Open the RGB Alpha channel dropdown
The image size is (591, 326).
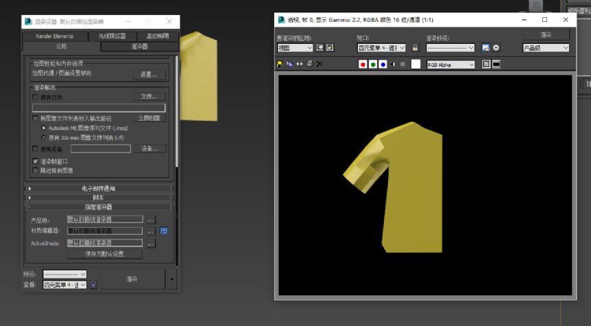pos(450,65)
